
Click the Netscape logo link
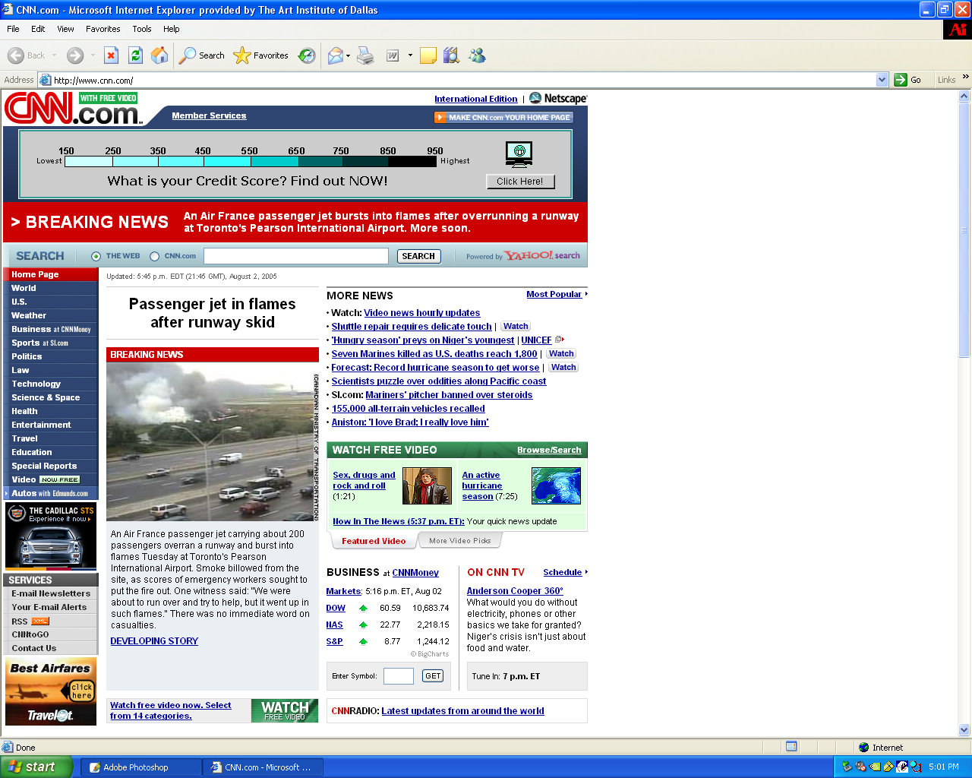coord(558,99)
